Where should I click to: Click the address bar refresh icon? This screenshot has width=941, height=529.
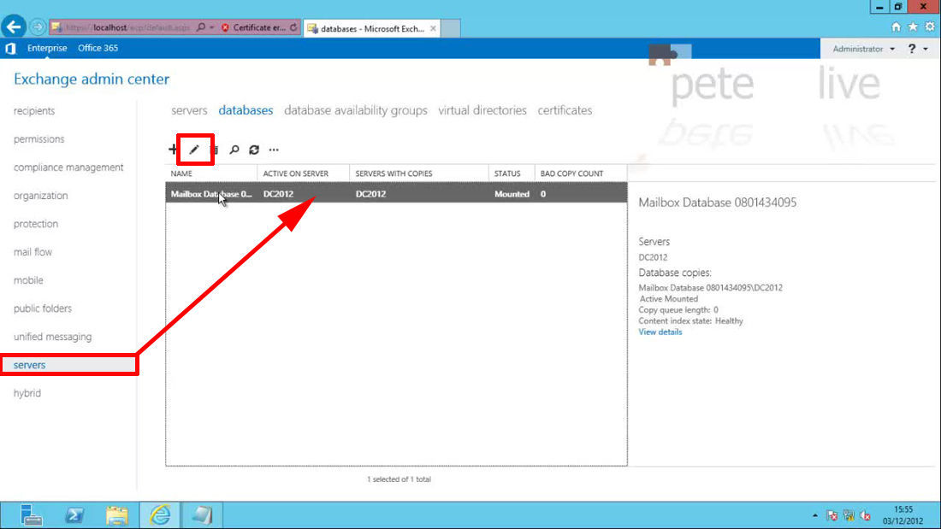[x=293, y=27]
